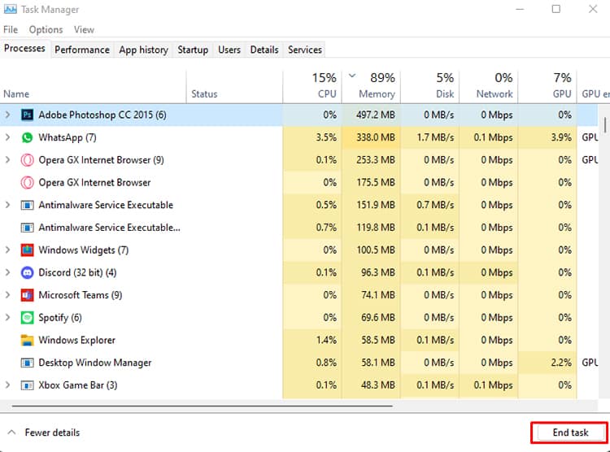Click the vertical scrollbar thumb
610x452 pixels.
(605, 125)
